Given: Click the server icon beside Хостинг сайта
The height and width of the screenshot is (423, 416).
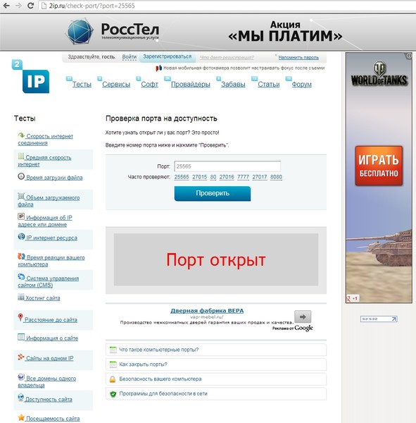Looking at the screenshot, I should (x=20, y=297).
